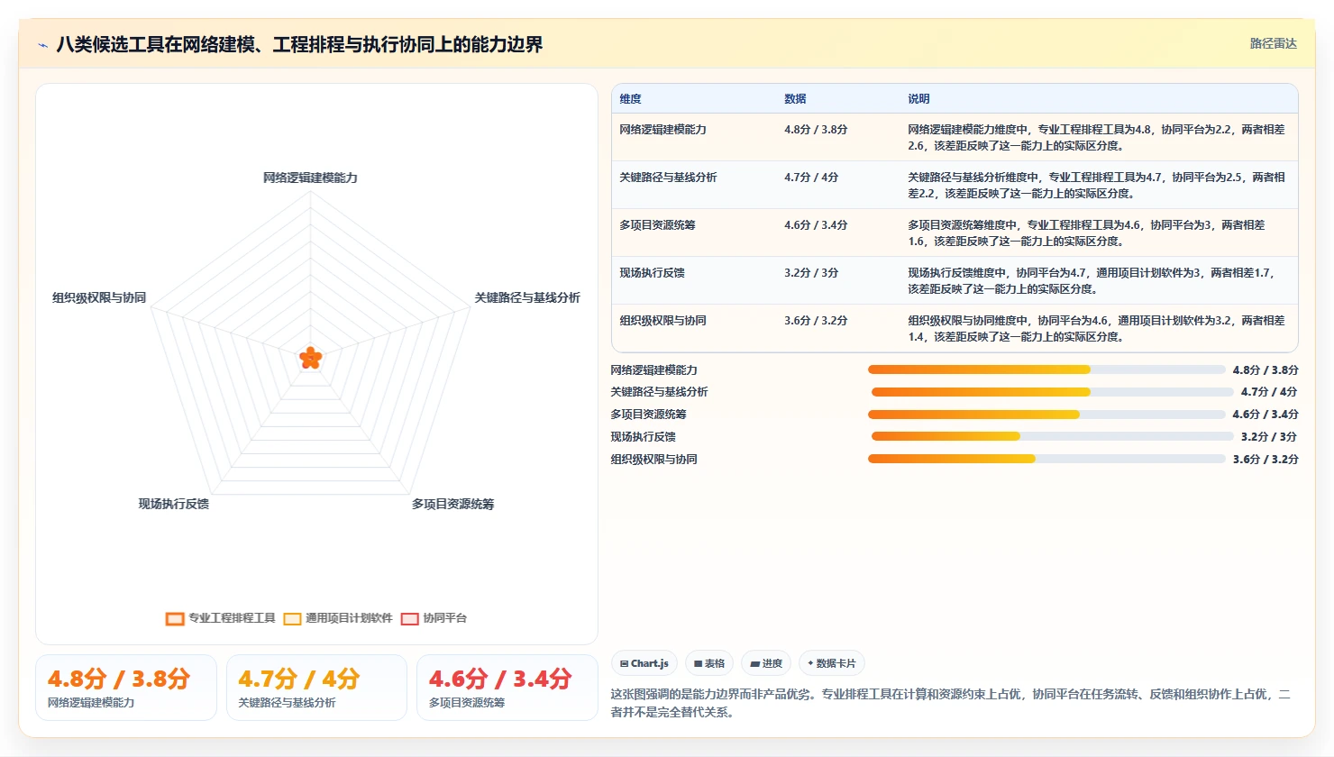
Task: Click the title 八类候选工具在网络建模
Action: coord(299,44)
